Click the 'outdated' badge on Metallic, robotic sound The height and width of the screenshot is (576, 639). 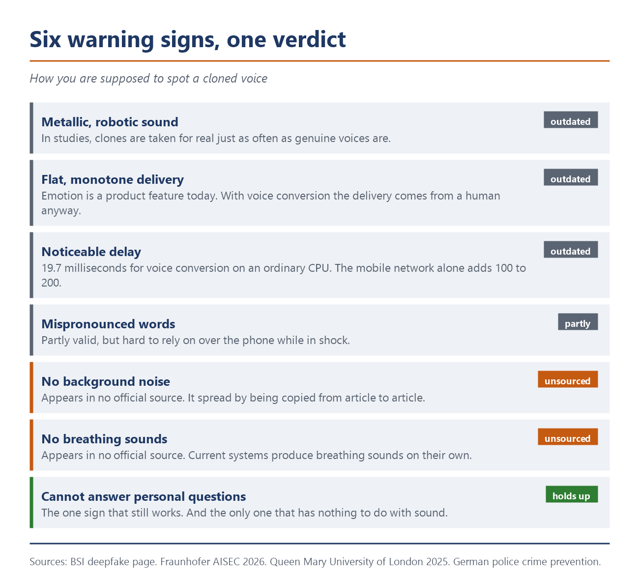570,120
